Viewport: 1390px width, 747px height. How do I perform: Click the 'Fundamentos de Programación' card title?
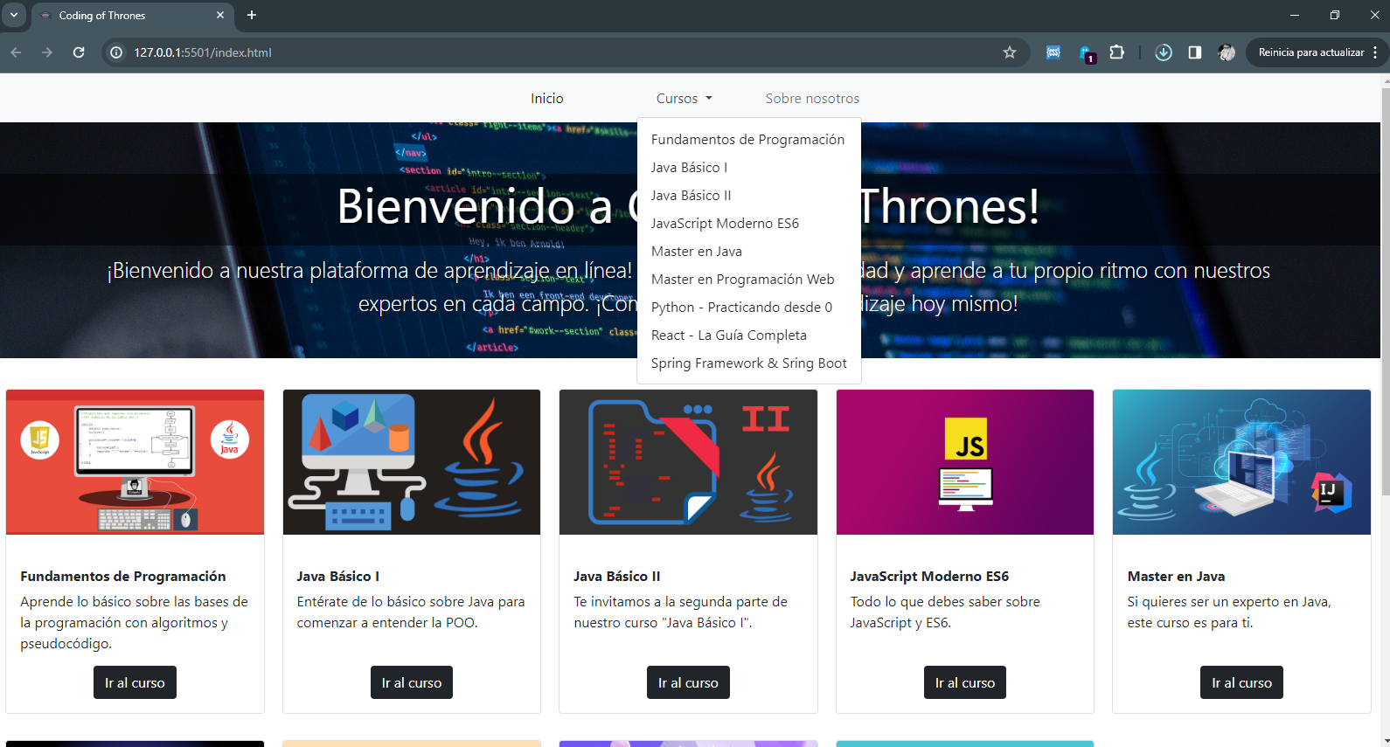123,577
